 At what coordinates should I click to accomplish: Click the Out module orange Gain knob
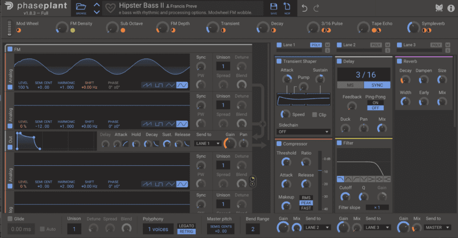[x=230, y=143]
